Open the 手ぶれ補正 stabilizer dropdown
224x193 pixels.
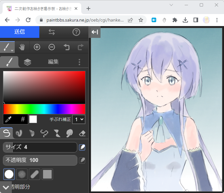[79, 120]
